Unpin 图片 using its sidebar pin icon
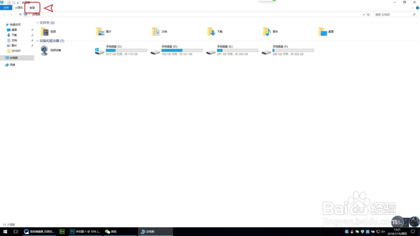The width and height of the screenshot is (420, 236). (x=32, y=46)
